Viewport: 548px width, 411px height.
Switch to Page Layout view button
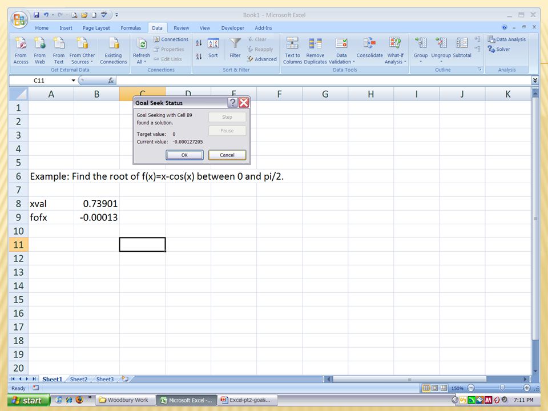coord(435,388)
